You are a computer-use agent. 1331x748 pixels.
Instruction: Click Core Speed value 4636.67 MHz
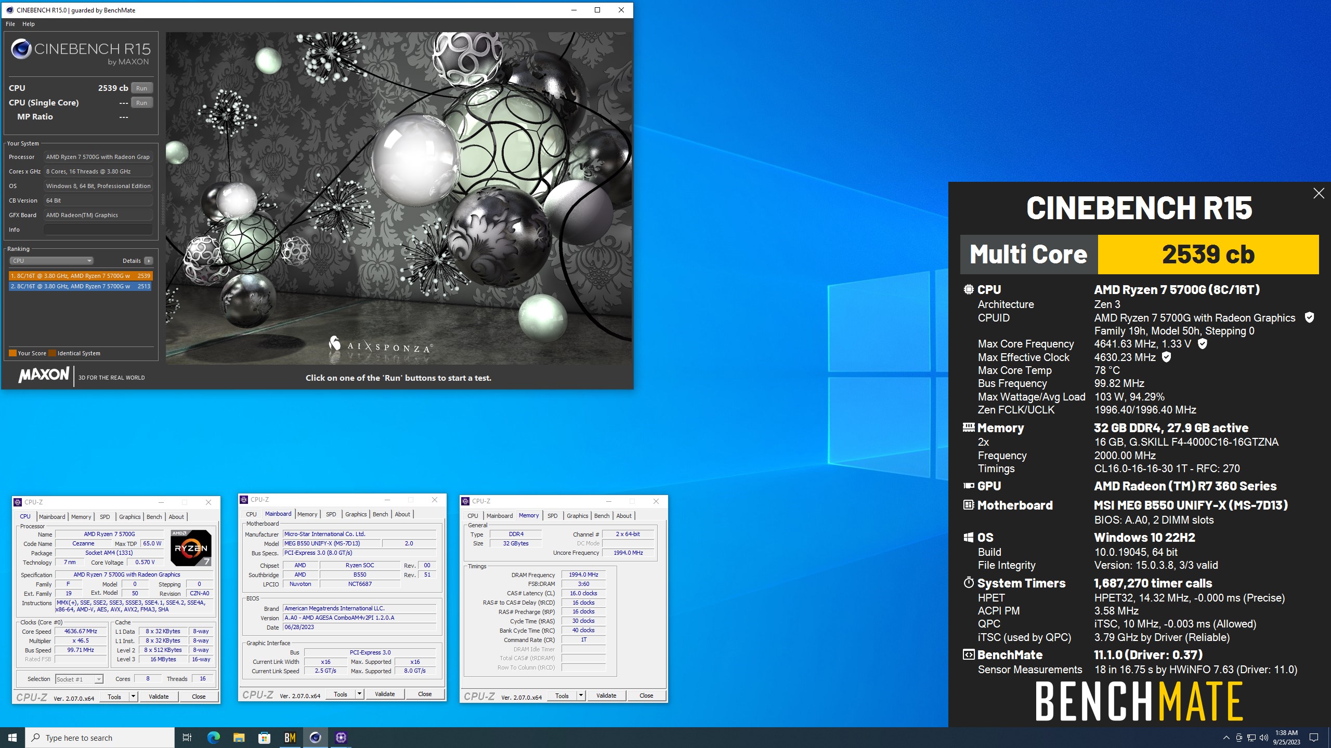tap(81, 632)
